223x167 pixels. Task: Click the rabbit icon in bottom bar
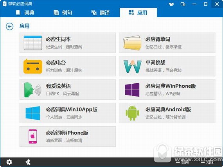click(28, 162)
